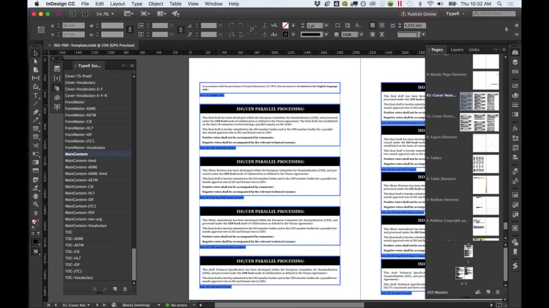This screenshot has height=308, width=549.
Task: Click the Quick Apply lightning icon
Action: [x=506, y=30]
